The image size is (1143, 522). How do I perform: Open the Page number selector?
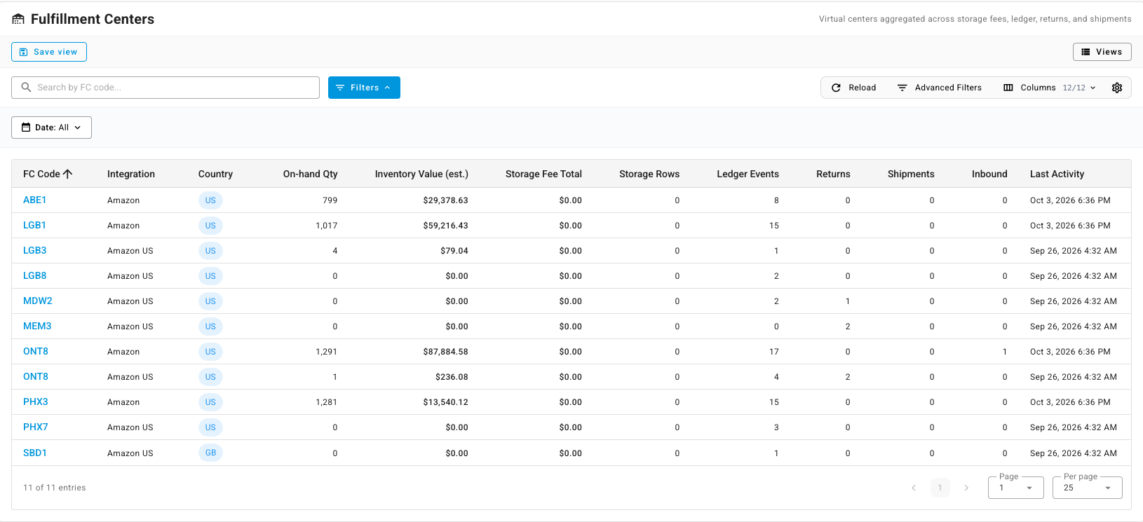[x=1015, y=488]
